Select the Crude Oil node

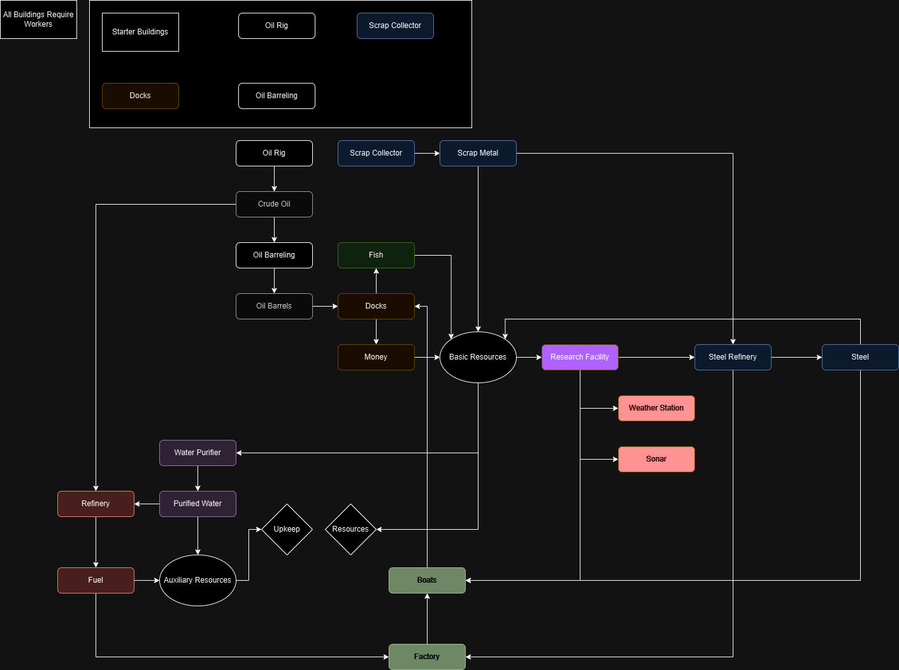coord(274,204)
